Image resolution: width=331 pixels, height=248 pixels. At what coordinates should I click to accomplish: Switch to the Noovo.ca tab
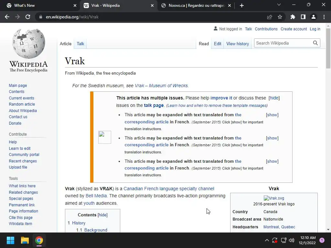tap(196, 5)
